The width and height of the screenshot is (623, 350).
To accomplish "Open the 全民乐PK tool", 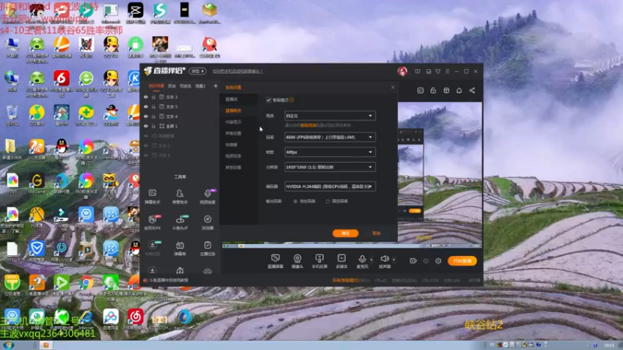I will (152, 222).
